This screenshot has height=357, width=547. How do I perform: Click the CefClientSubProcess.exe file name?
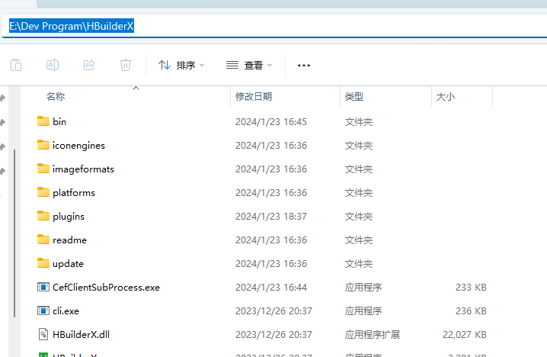[x=106, y=287]
